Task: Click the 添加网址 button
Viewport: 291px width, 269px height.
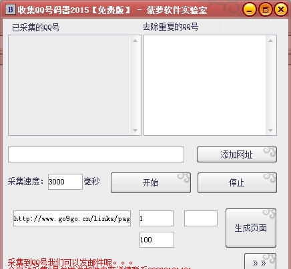Action: click(x=237, y=154)
